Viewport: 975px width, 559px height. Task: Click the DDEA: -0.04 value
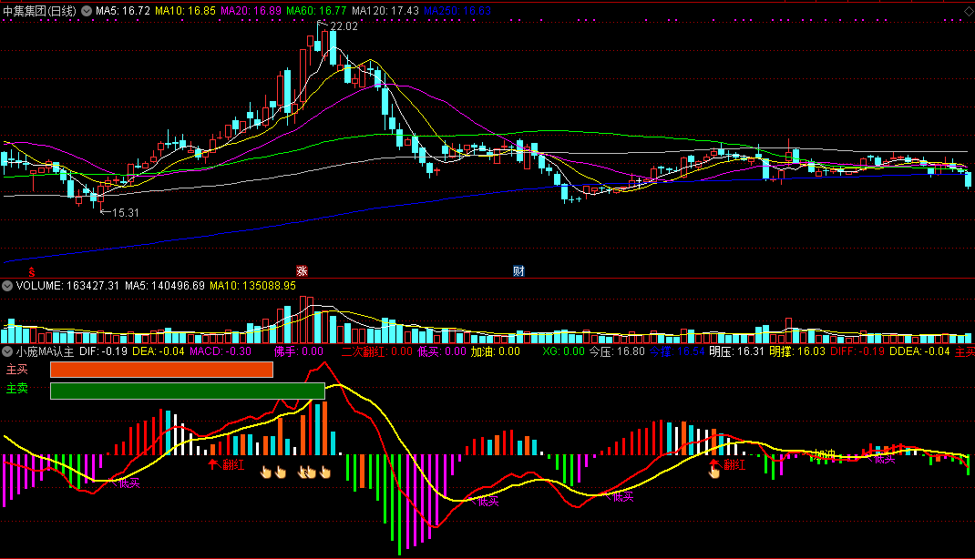coord(919,351)
